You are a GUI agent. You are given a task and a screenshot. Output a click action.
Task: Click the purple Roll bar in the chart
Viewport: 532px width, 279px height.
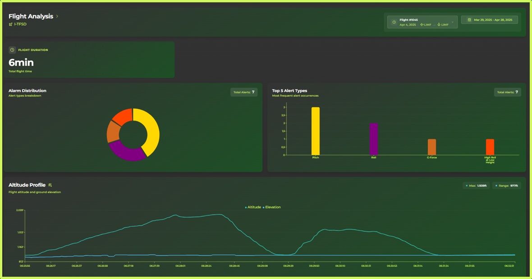coord(374,139)
